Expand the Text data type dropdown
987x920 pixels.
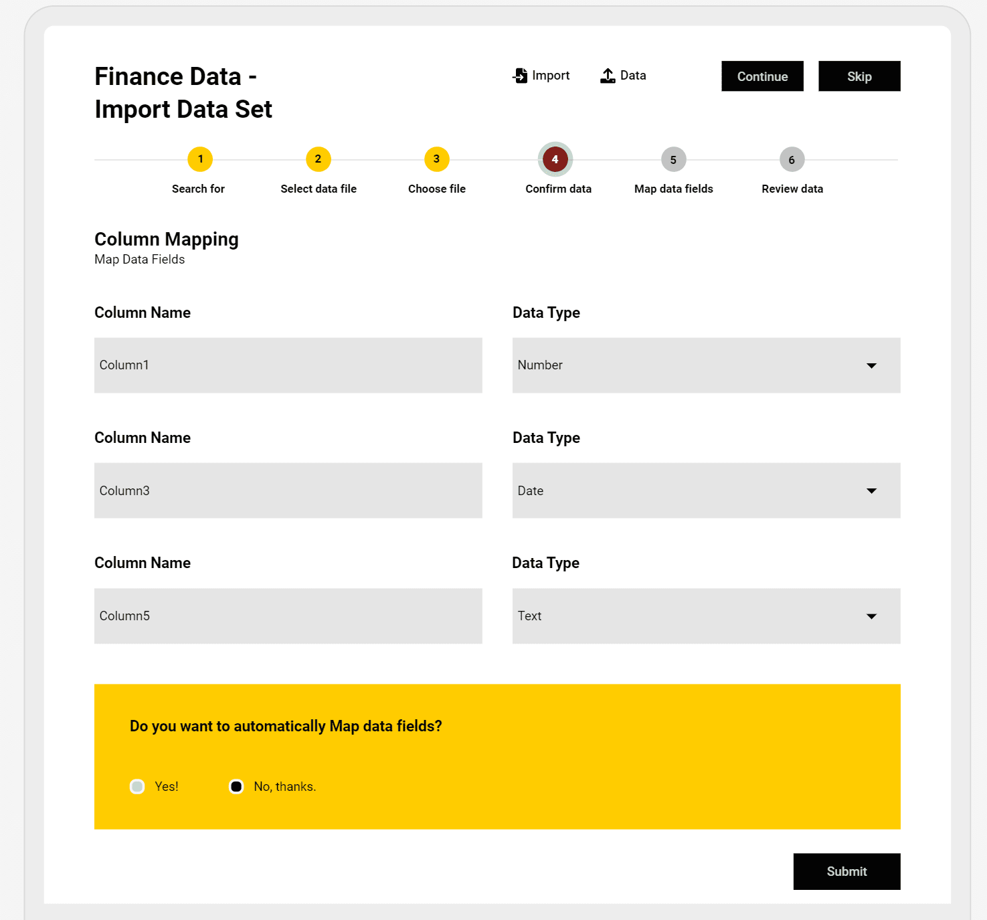pos(707,616)
